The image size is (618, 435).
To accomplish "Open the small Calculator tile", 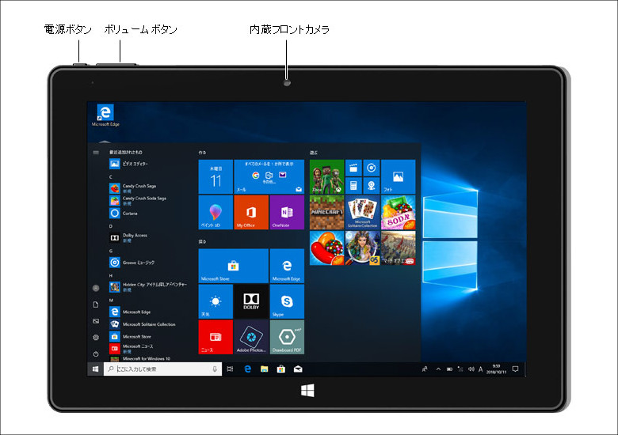I will click(353, 185).
